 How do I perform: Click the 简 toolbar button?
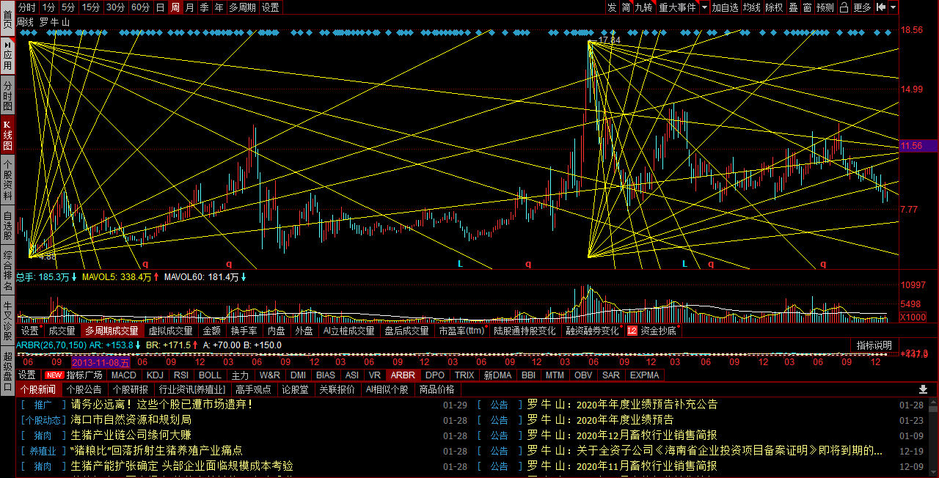(x=626, y=7)
